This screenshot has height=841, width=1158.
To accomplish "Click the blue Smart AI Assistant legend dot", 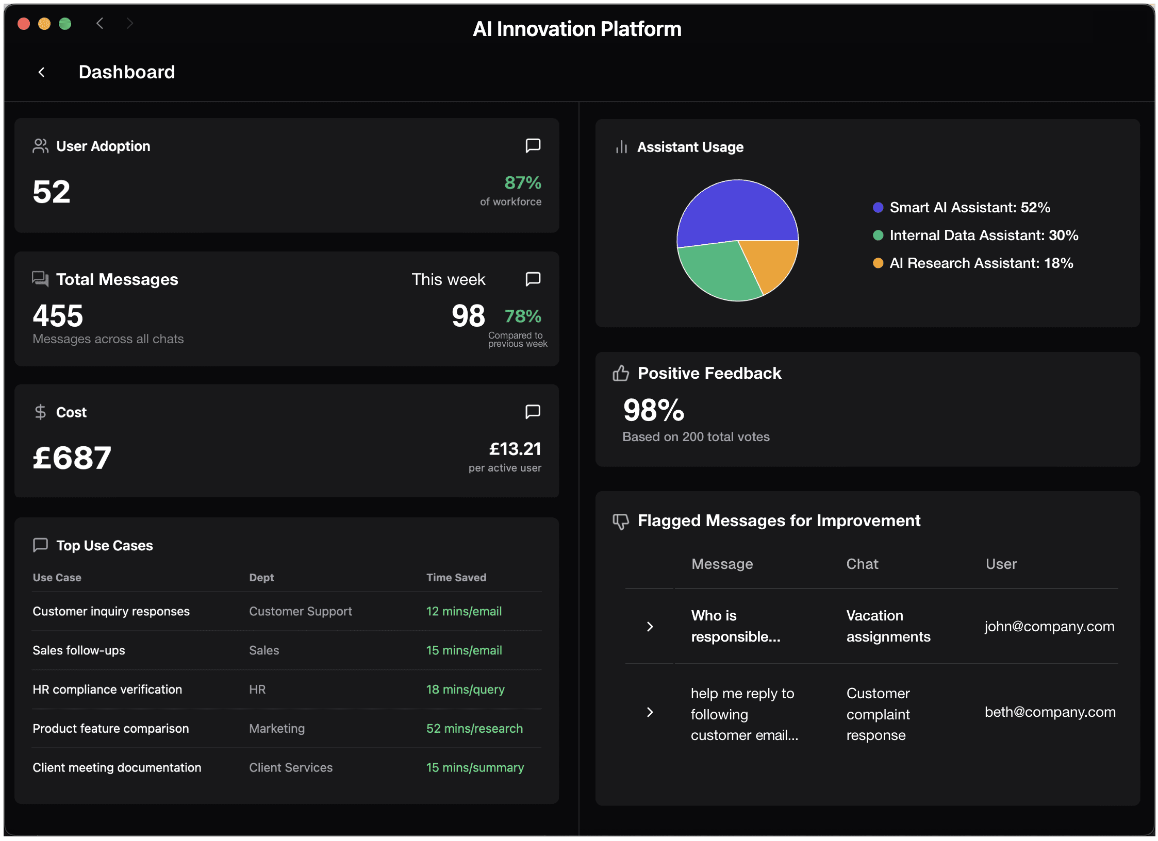I will (x=878, y=208).
